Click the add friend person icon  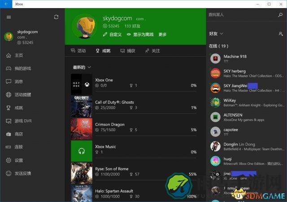pos(281,34)
